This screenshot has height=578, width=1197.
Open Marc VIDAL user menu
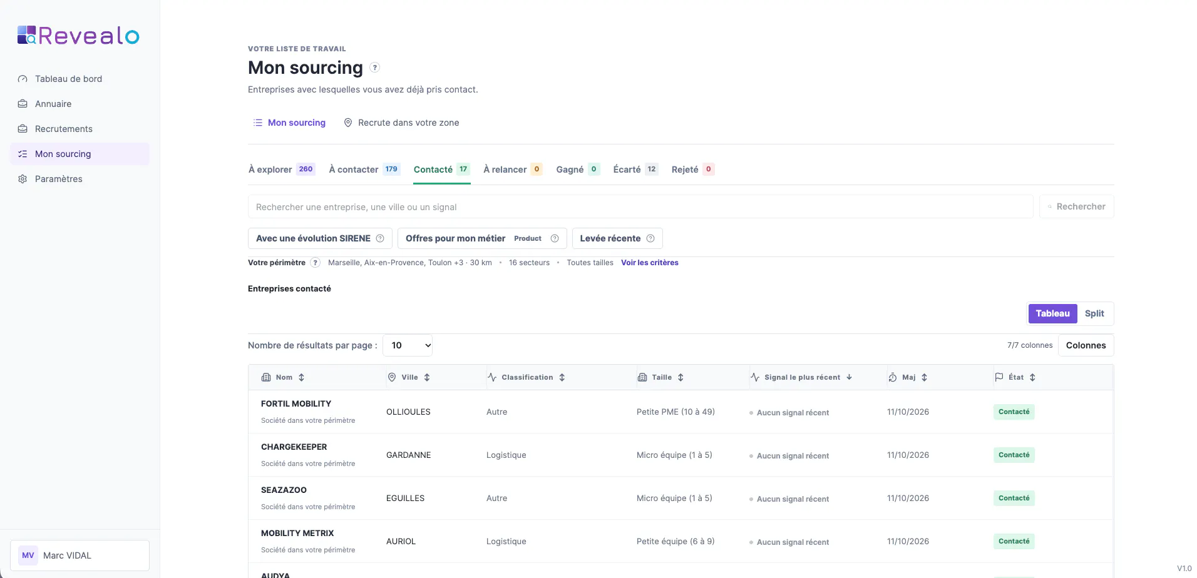pos(80,555)
